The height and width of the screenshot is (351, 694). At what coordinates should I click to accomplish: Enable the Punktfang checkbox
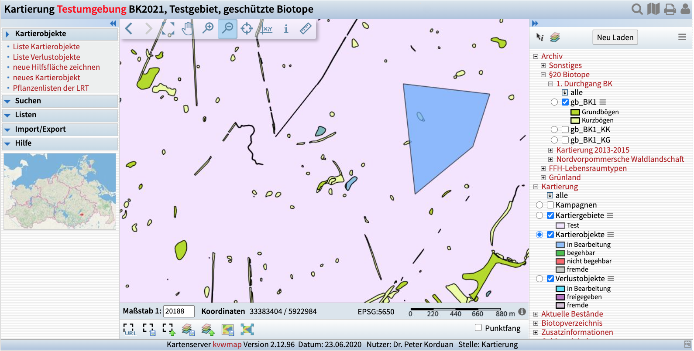(478, 327)
